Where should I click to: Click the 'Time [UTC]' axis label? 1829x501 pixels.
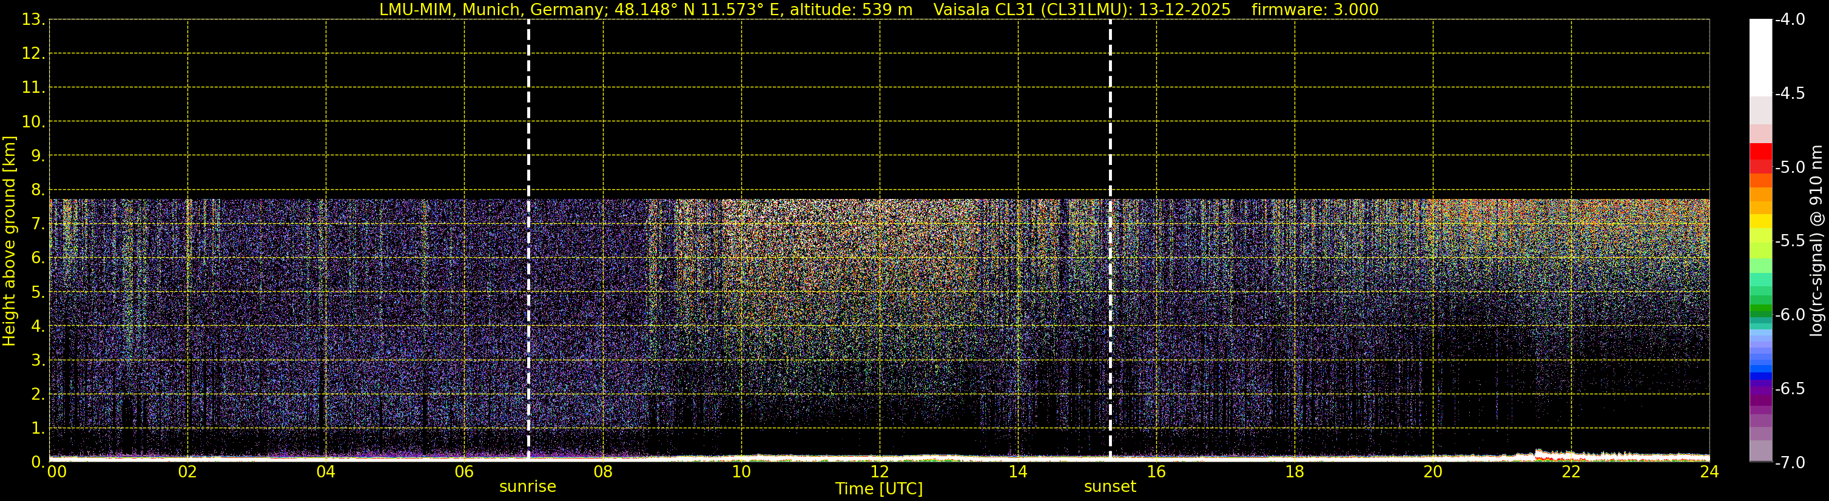point(879,489)
